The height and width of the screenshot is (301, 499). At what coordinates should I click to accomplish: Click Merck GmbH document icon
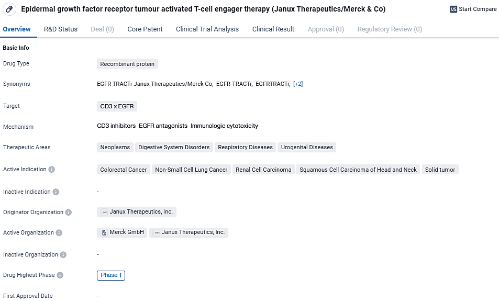(104, 232)
